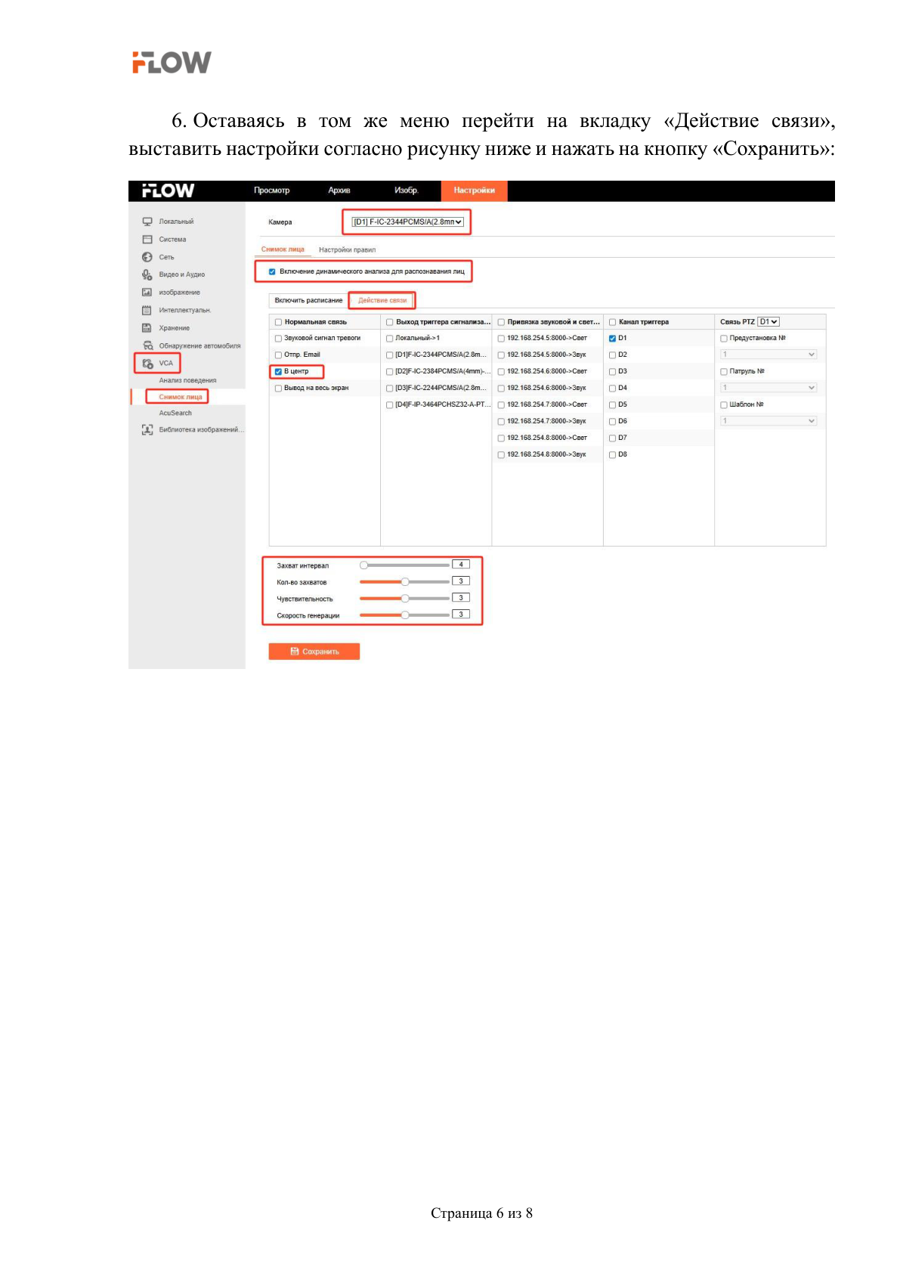Open the Предустановка number dropdown
The width and height of the screenshot is (900, 1273).
click(769, 355)
